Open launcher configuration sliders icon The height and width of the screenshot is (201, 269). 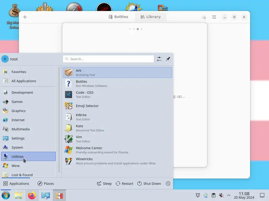tap(159, 59)
